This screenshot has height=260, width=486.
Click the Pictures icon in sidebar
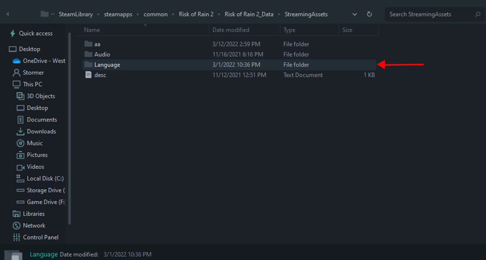(x=20, y=155)
